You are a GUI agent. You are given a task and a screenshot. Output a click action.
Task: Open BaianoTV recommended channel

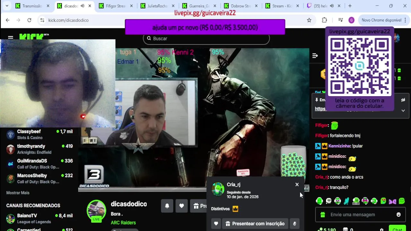tap(40, 218)
